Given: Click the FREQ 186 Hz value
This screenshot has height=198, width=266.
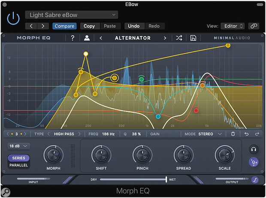Looking at the screenshot, I should [x=108, y=134].
